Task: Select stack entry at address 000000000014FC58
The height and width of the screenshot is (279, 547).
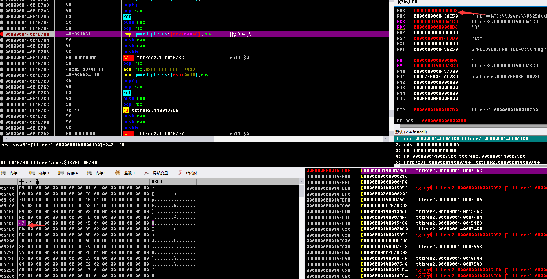Action: 426,270
